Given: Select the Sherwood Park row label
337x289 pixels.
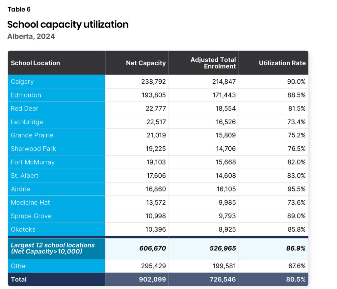Looking at the screenshot, I should point(34,149).
